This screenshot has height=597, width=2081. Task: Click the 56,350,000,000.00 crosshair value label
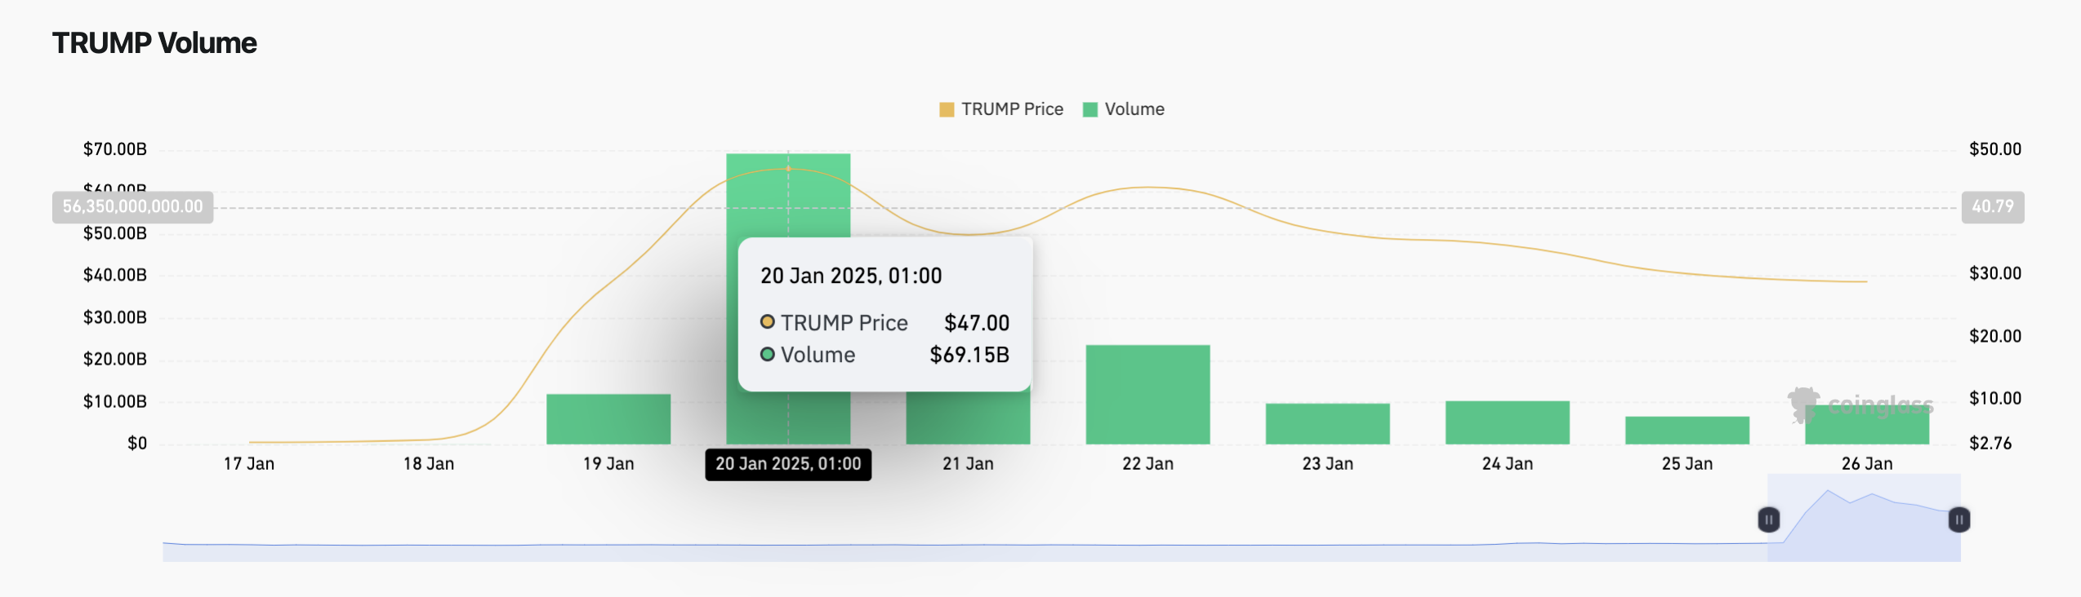(x=133, y=207)
